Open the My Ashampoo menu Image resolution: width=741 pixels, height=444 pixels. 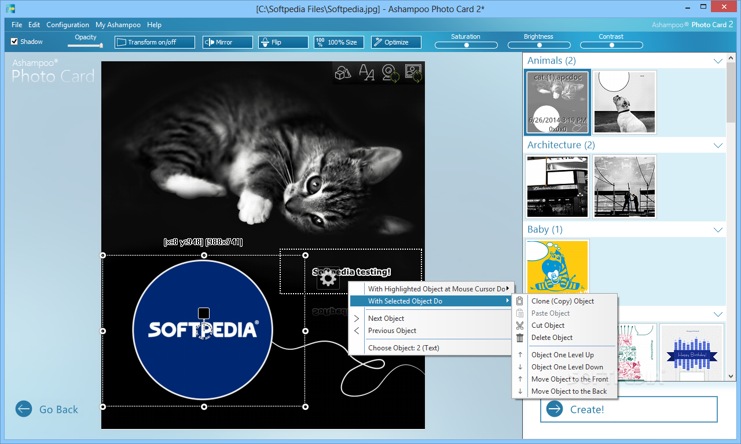pos(118,25)
